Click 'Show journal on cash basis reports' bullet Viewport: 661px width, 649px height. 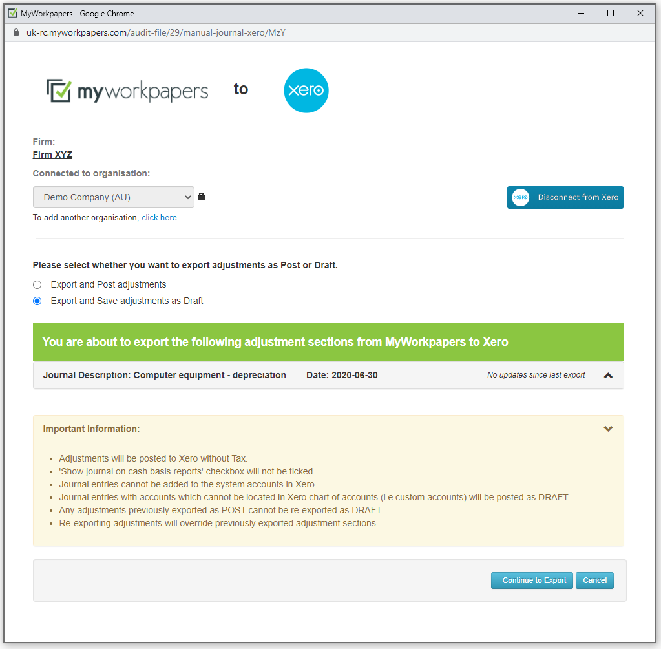click(x=187, y=471)
